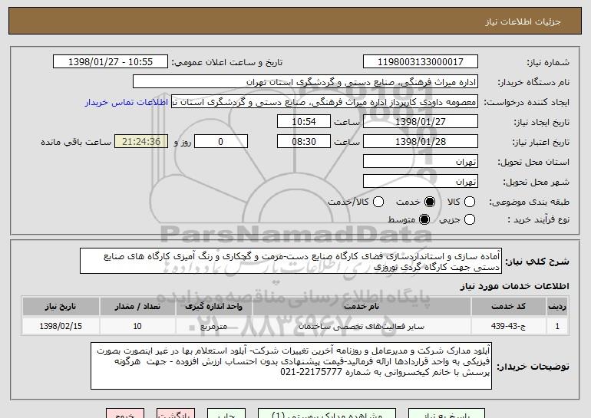Click the کد خدمت column header
Viewport: 591px width, 418px height.
click(x=508, y=307)
